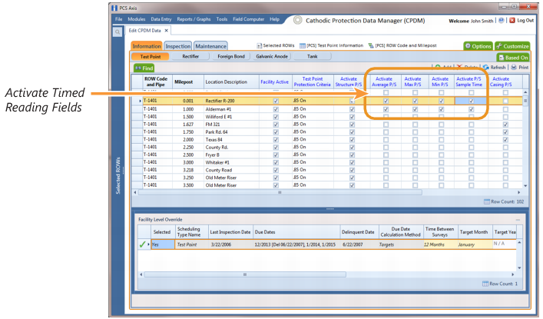This screenshot has width=543, height=319.
Task: Switch to the Information tab
Action: [147, 46]
